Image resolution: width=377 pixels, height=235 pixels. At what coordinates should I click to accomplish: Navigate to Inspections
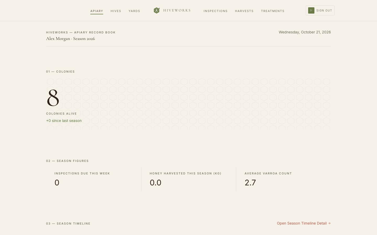pyautogui.click(x=215, y=11)
